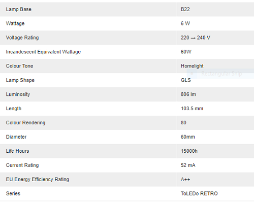Select the 60W equivalent value
This screenshot has height=203, width=254.
(186, 52)
